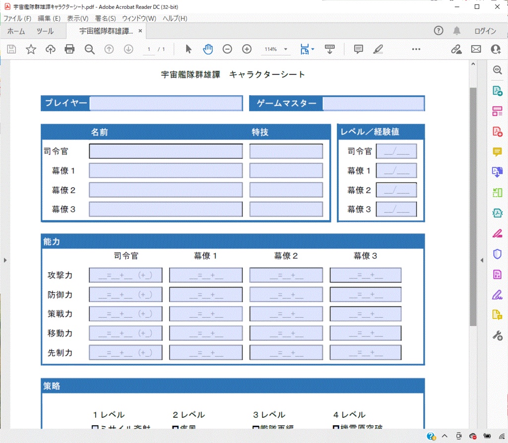The image size is (508, 443).
Task: Show hidden system tray icons
Action: coord(444,436)
